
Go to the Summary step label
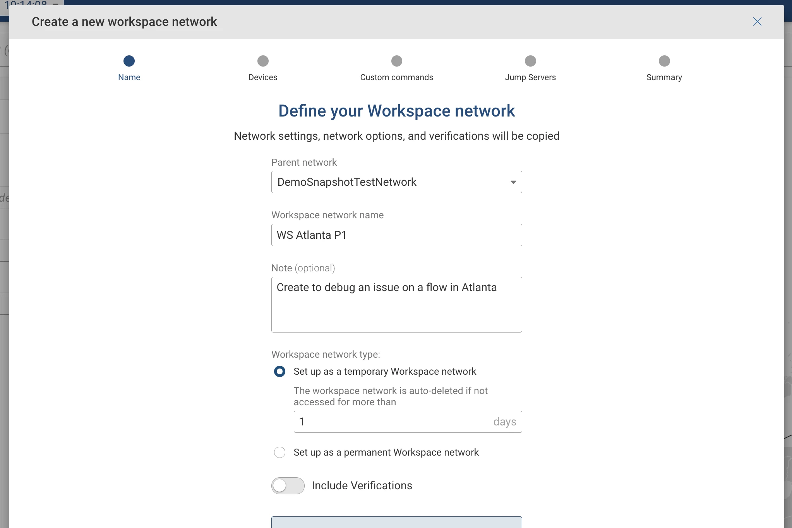tap(664, 77)
